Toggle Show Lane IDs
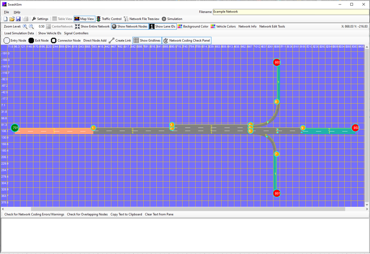Viewport: 370px width, 254px height. (163, 26)
